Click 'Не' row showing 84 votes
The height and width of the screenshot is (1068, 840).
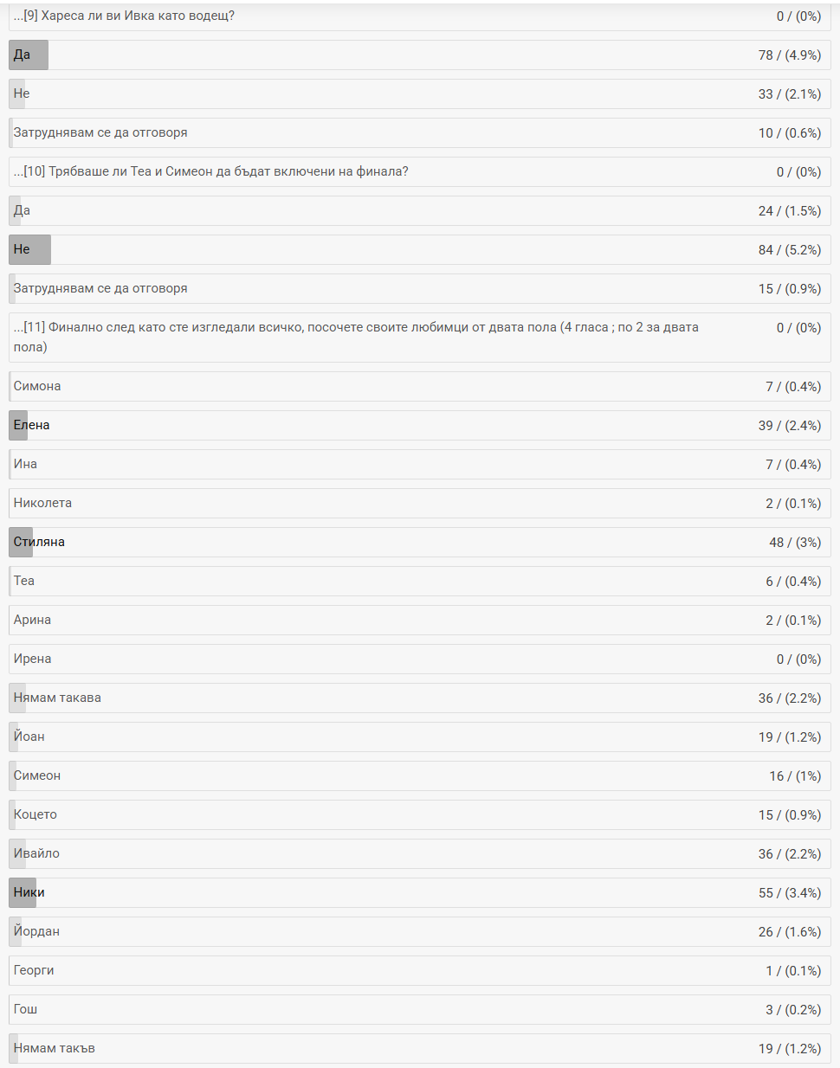[420, 249]
